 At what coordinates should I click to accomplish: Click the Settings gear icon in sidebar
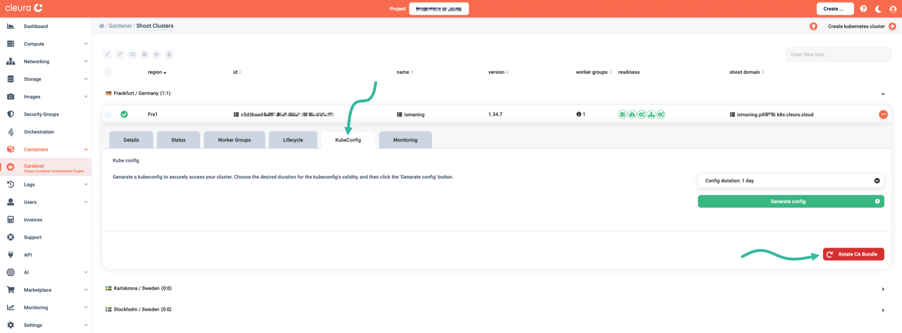pos(10,325)
